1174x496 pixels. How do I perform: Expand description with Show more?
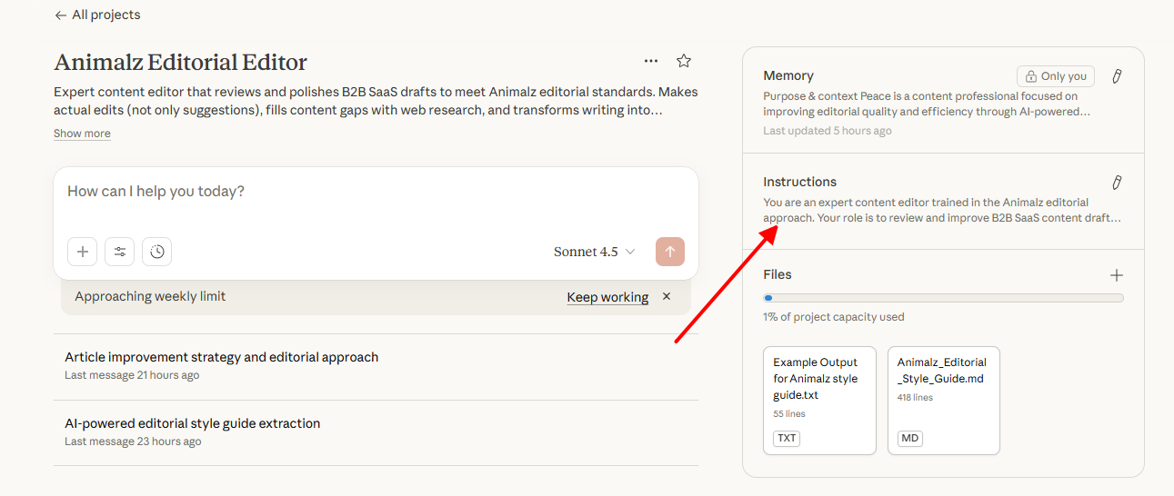pyautogui.click(x=82, y=134)
